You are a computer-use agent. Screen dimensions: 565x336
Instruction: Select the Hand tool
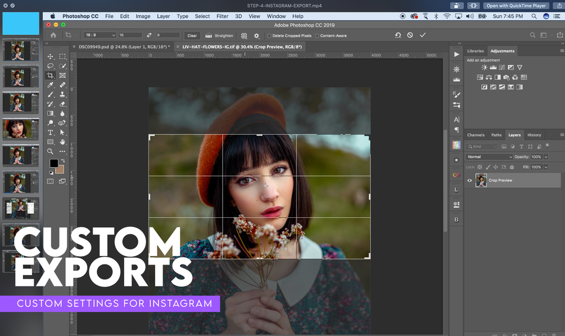click(x=62, y=142)
